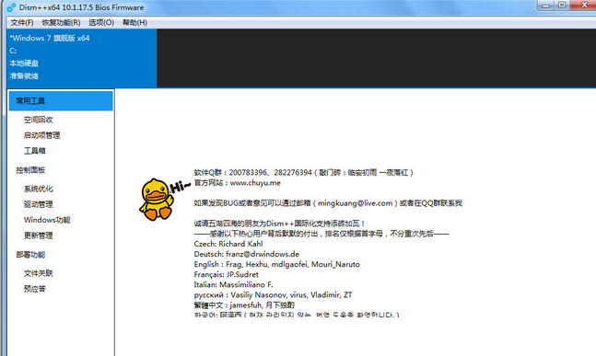596x356 pixels.
Task: Open 驱动管理 in sidebar
Action: click(x=39, y=204)
